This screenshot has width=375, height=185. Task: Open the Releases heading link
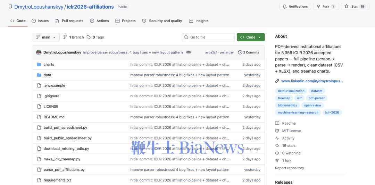click(x=284, y=182)
